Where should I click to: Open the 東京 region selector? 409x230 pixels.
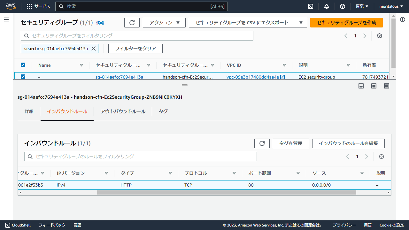click(362, 6)
